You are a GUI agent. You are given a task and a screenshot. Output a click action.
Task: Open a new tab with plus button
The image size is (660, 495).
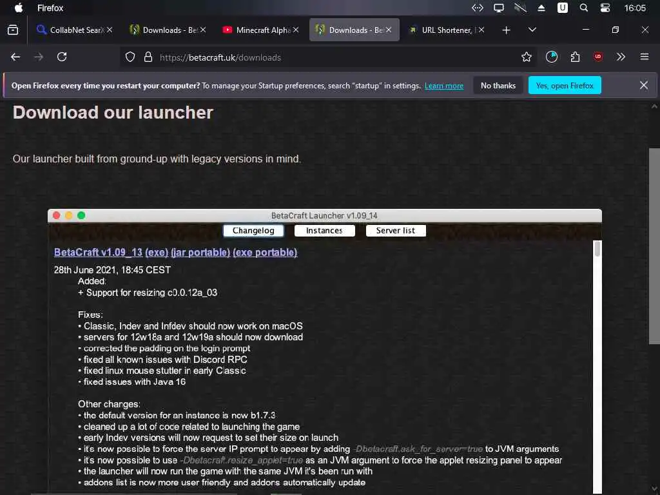[x=507, y=30]
